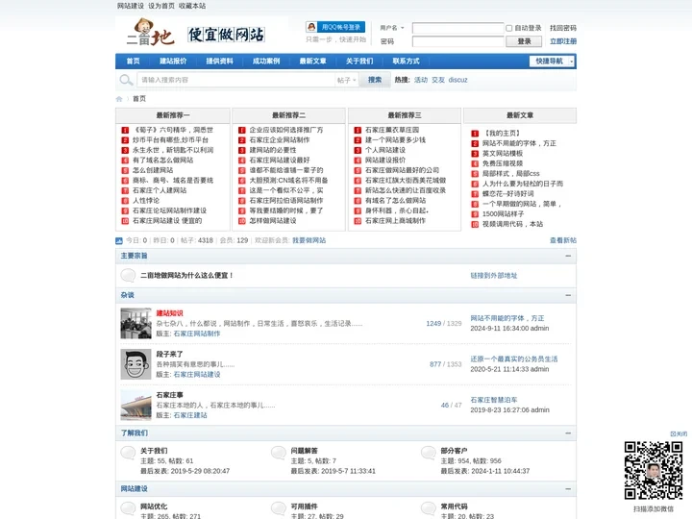This screenshot has height=519, width=692.
Task: Open 成功案例 in the navigation bar
Action: tap(266, 61)
